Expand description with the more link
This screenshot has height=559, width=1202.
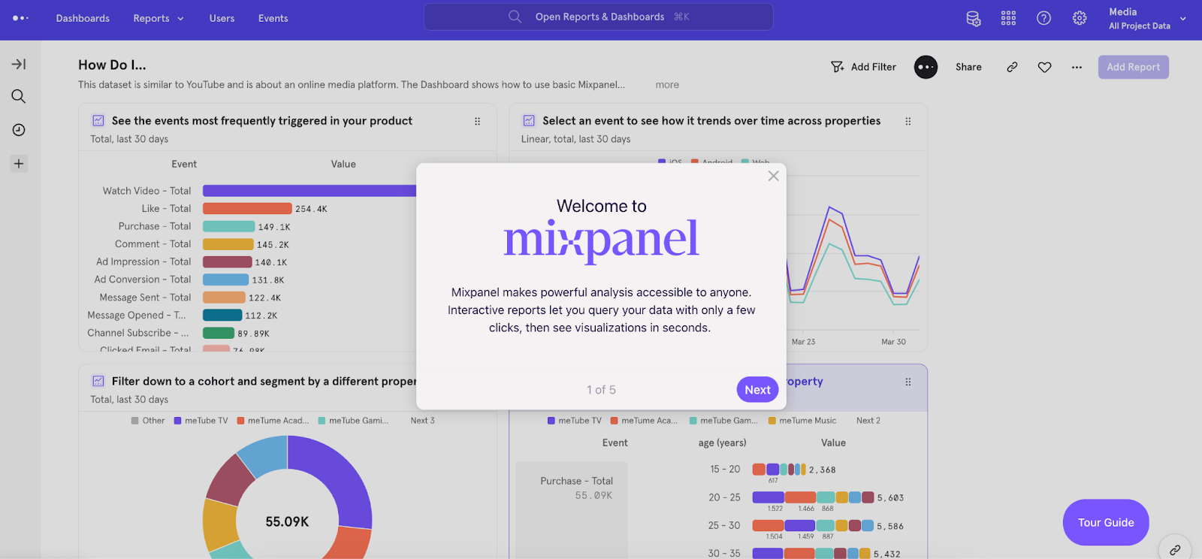point(667,85)
